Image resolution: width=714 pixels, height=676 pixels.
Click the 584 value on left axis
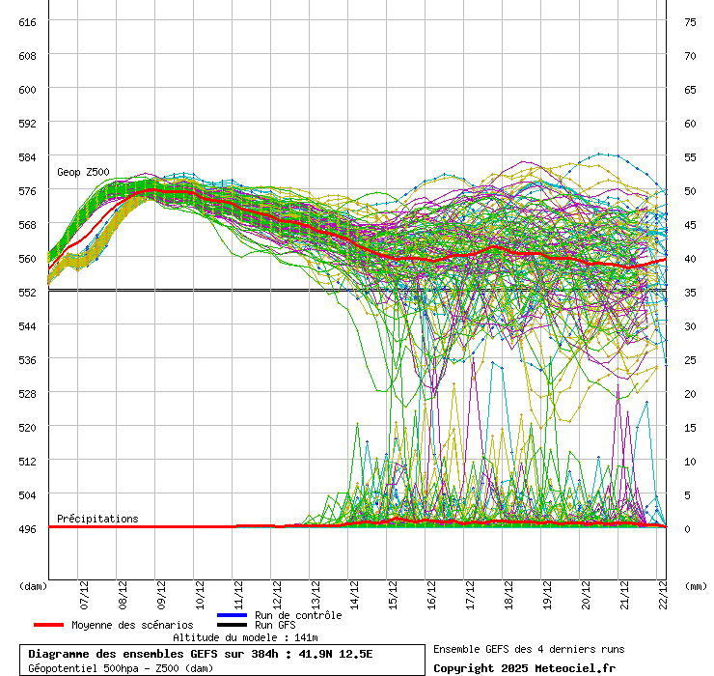coord(27,156)
